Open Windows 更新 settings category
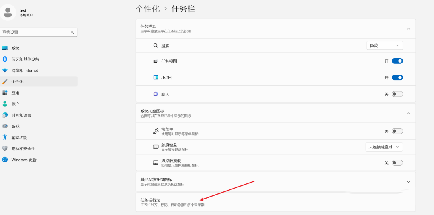The height and width of the screenshot is (215, 434). click(x=39, y=160)
